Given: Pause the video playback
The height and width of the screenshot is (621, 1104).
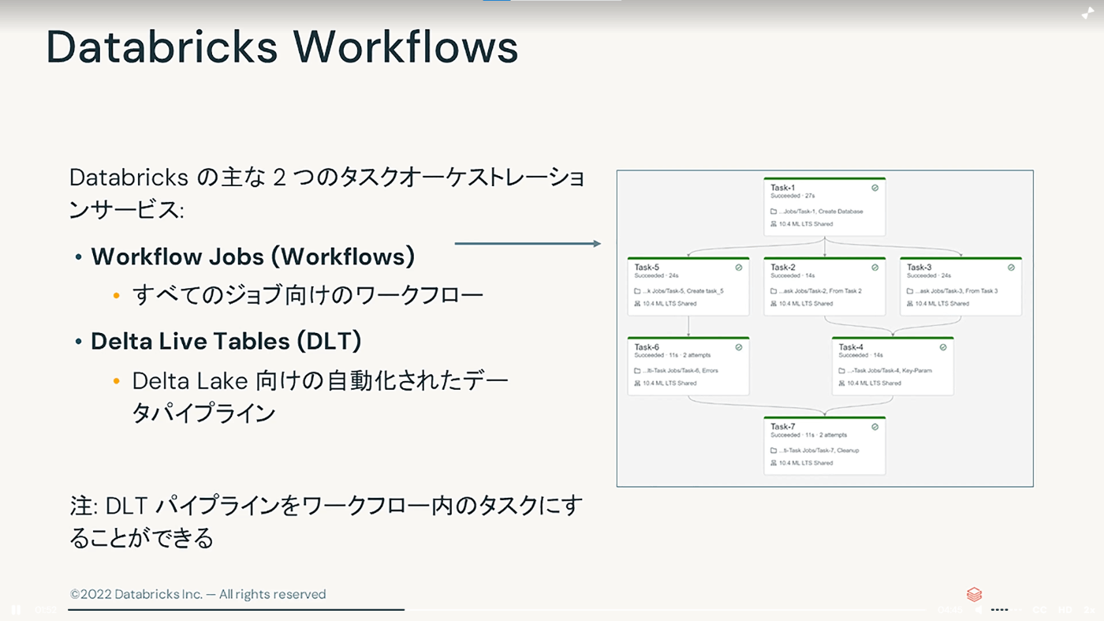Looking at the screenshot, I should (15, 610).
